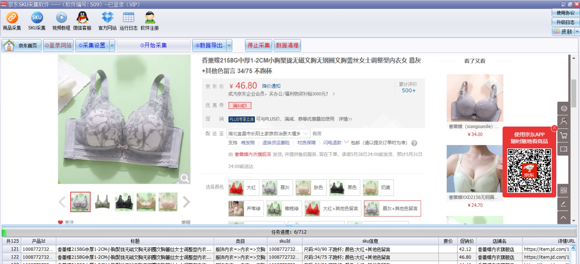Click back-to-top sidebar arrow
The width and height of the screenshot is (580, 264).
pos(564,218)
